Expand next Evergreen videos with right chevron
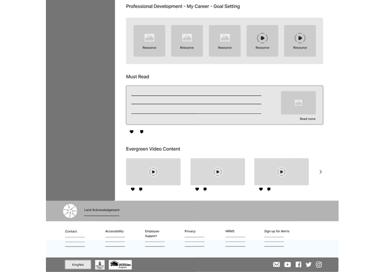 coord(320,172)
